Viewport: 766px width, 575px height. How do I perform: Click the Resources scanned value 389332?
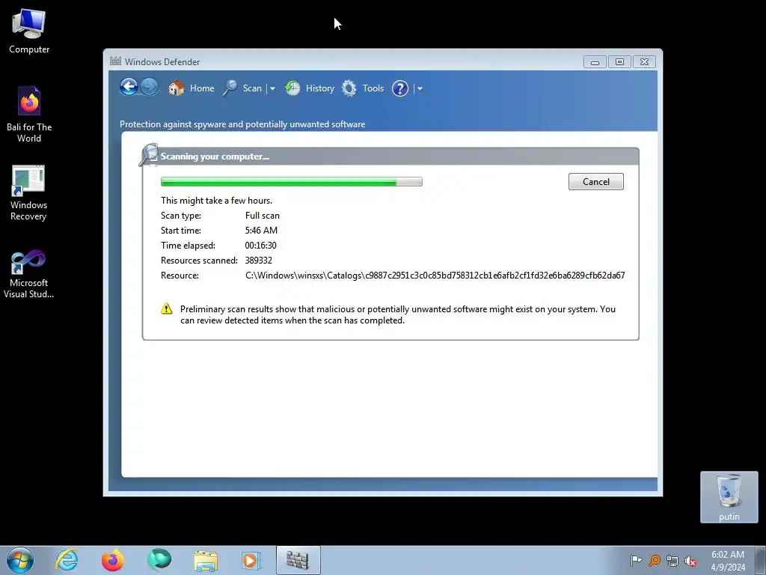coord(258,261)
